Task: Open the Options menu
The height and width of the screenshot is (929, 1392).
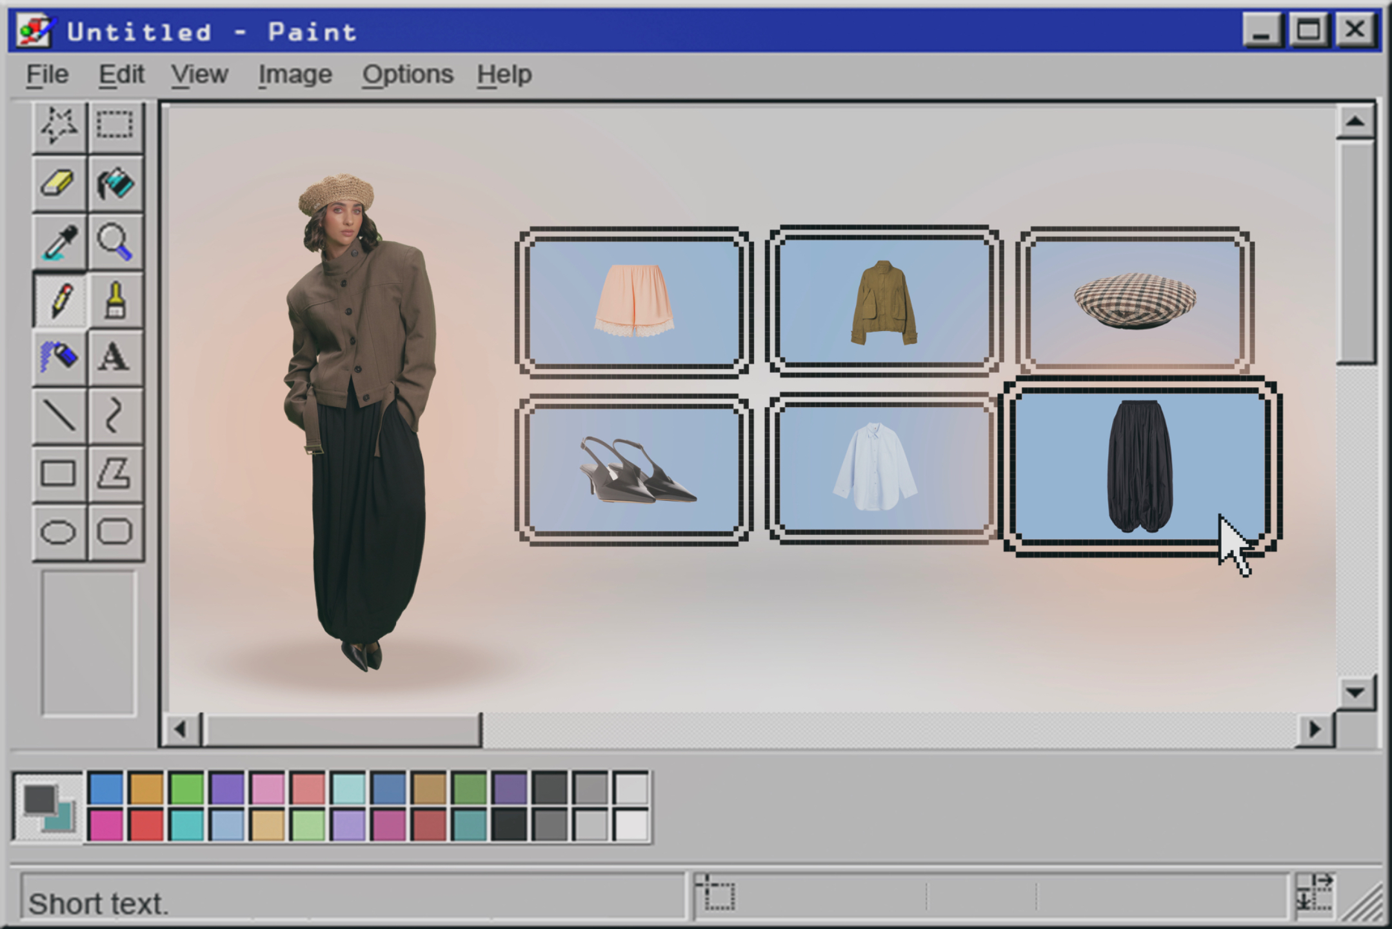Action: tap(408, 74)
